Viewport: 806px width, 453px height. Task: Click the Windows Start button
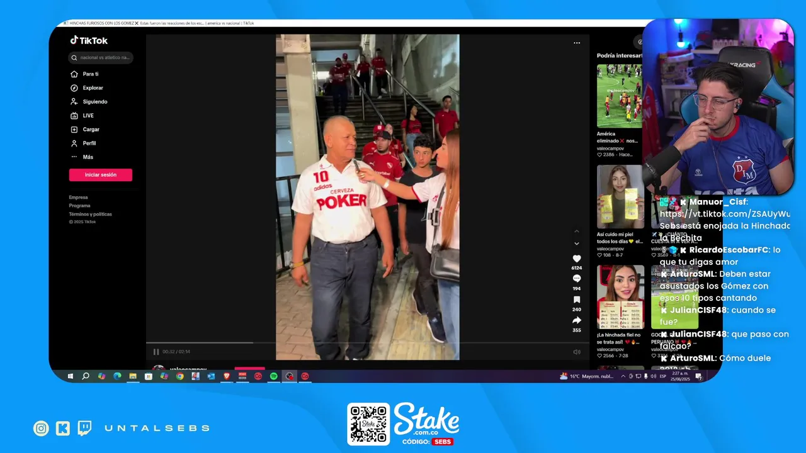point(70,376)
